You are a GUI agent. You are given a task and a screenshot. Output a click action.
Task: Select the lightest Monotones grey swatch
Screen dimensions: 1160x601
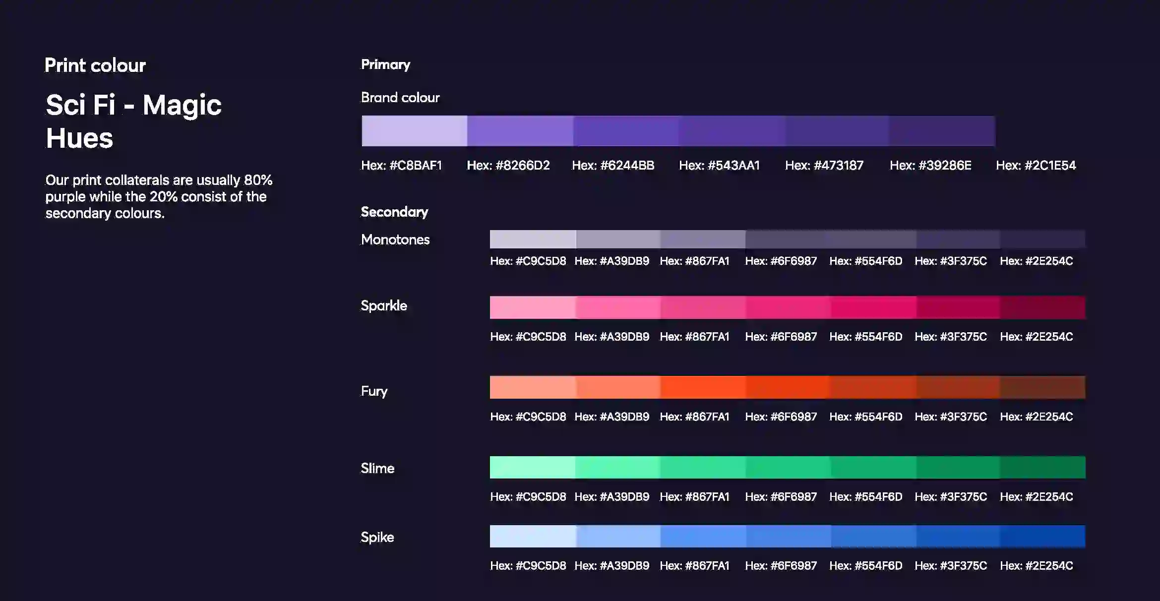[x=533, y=239]
